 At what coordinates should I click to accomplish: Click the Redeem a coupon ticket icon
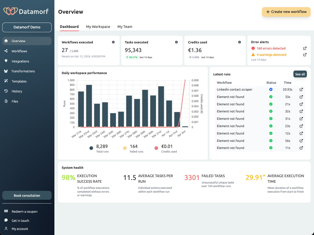point(6,211)
